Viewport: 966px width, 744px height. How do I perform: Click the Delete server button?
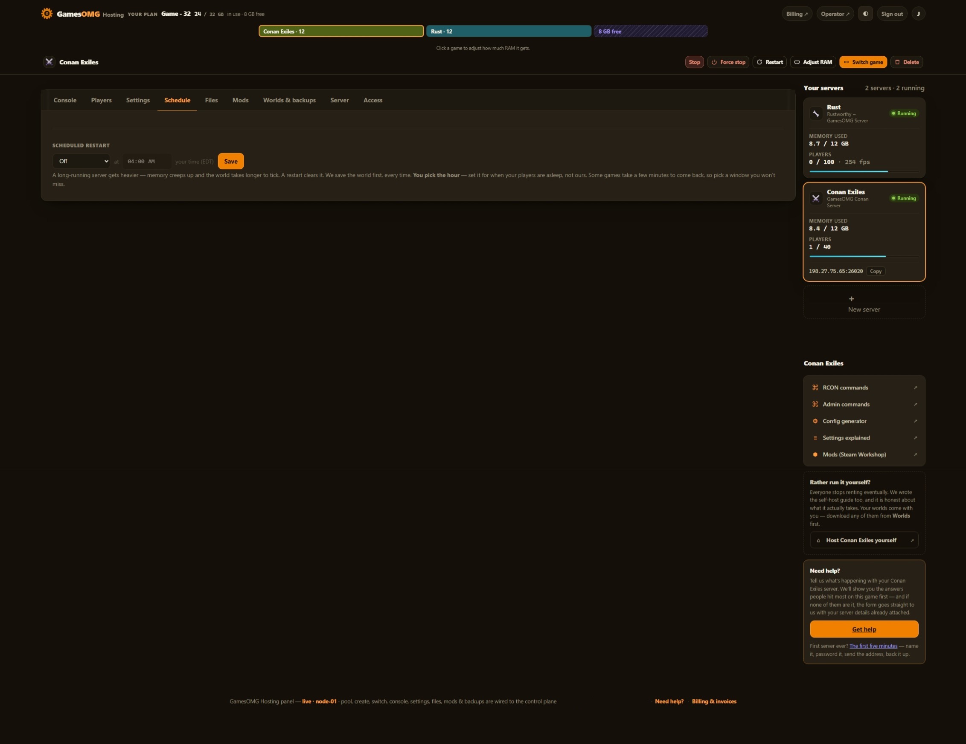(907, 62)
